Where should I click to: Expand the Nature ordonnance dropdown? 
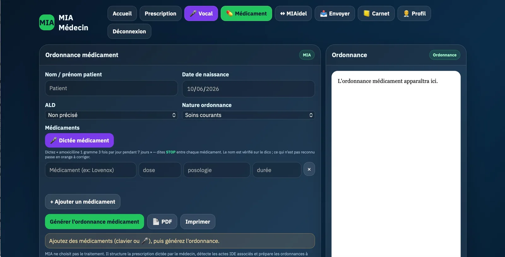click(x=248, y=115)
